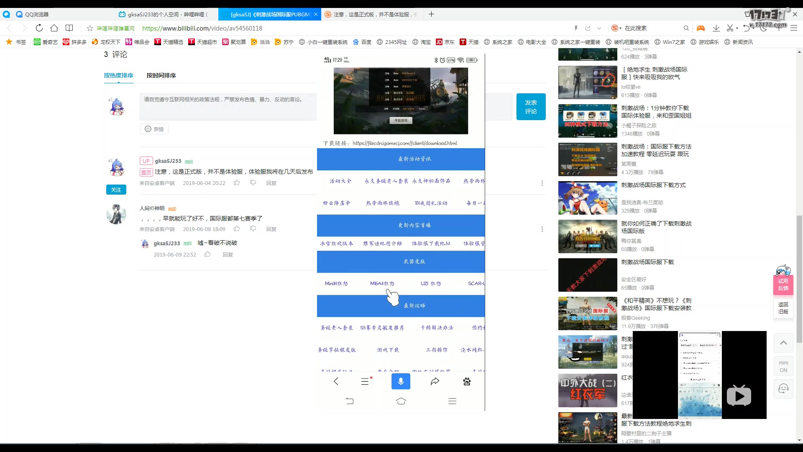Viewport: 803px width, 452px height.
Task: Dislike 人间的神明's comment
Action: (253, 229)
